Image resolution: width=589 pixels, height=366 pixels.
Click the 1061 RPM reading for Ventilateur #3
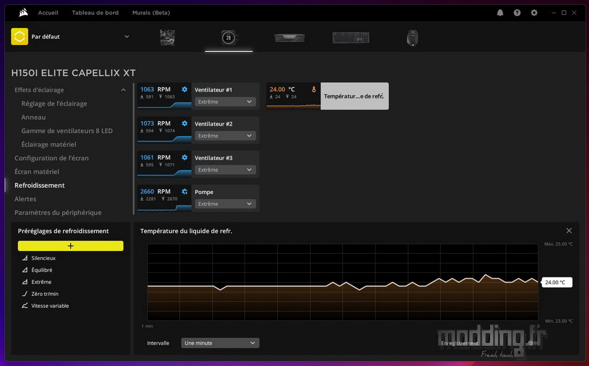coord(155,158)
